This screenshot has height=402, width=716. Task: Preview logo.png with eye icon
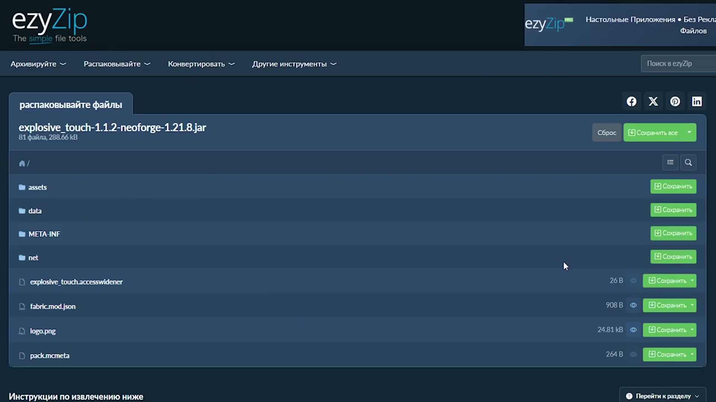pos(633,330)
